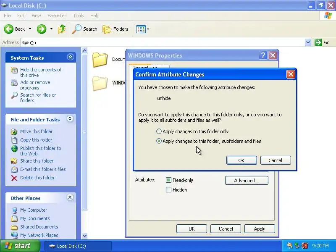Open Search with the magnifier icon

(x=76, y=29)
